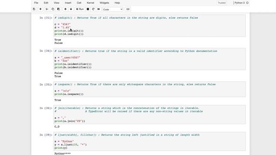Save notebook with the floppy disk icon
The image size is (276, 155).
pyautogui.click(x=34, y=9)
